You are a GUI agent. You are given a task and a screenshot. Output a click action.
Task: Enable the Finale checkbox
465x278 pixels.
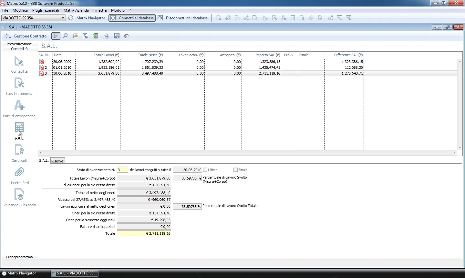click(x=235, y=170)
